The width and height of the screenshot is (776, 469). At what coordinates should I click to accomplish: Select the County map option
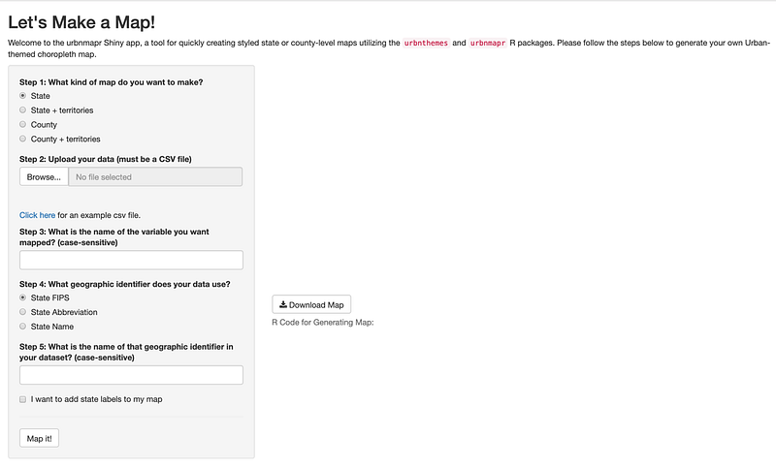22,124
